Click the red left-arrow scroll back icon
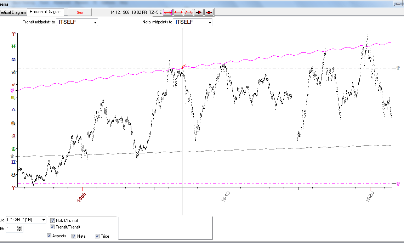 pos(209,12)
